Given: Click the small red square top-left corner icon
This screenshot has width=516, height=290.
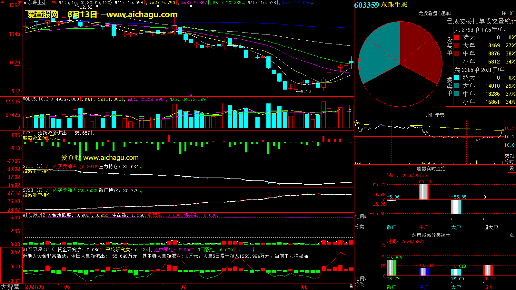Looking at the screenshot, I should tap(2, 2).
